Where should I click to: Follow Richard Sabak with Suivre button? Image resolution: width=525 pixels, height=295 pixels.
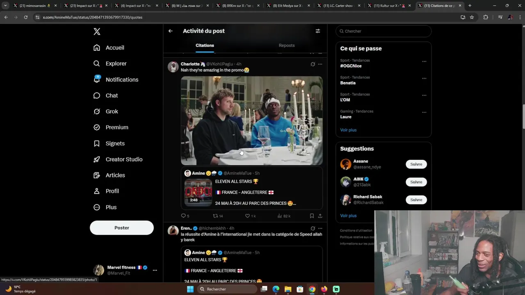[416, 200]
